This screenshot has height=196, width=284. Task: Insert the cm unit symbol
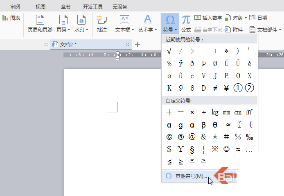click(238, 112)
